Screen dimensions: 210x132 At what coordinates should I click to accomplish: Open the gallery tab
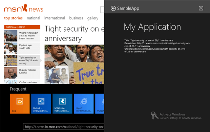coord(93,18)
